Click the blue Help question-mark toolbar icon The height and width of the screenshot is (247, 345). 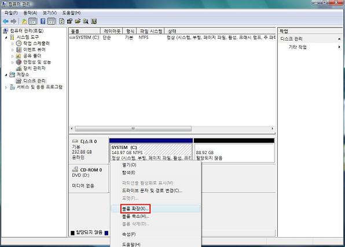[x=43, y=21]
